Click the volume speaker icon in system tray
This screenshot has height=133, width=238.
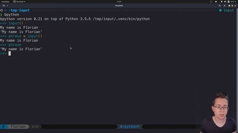(x=225, y=1)
